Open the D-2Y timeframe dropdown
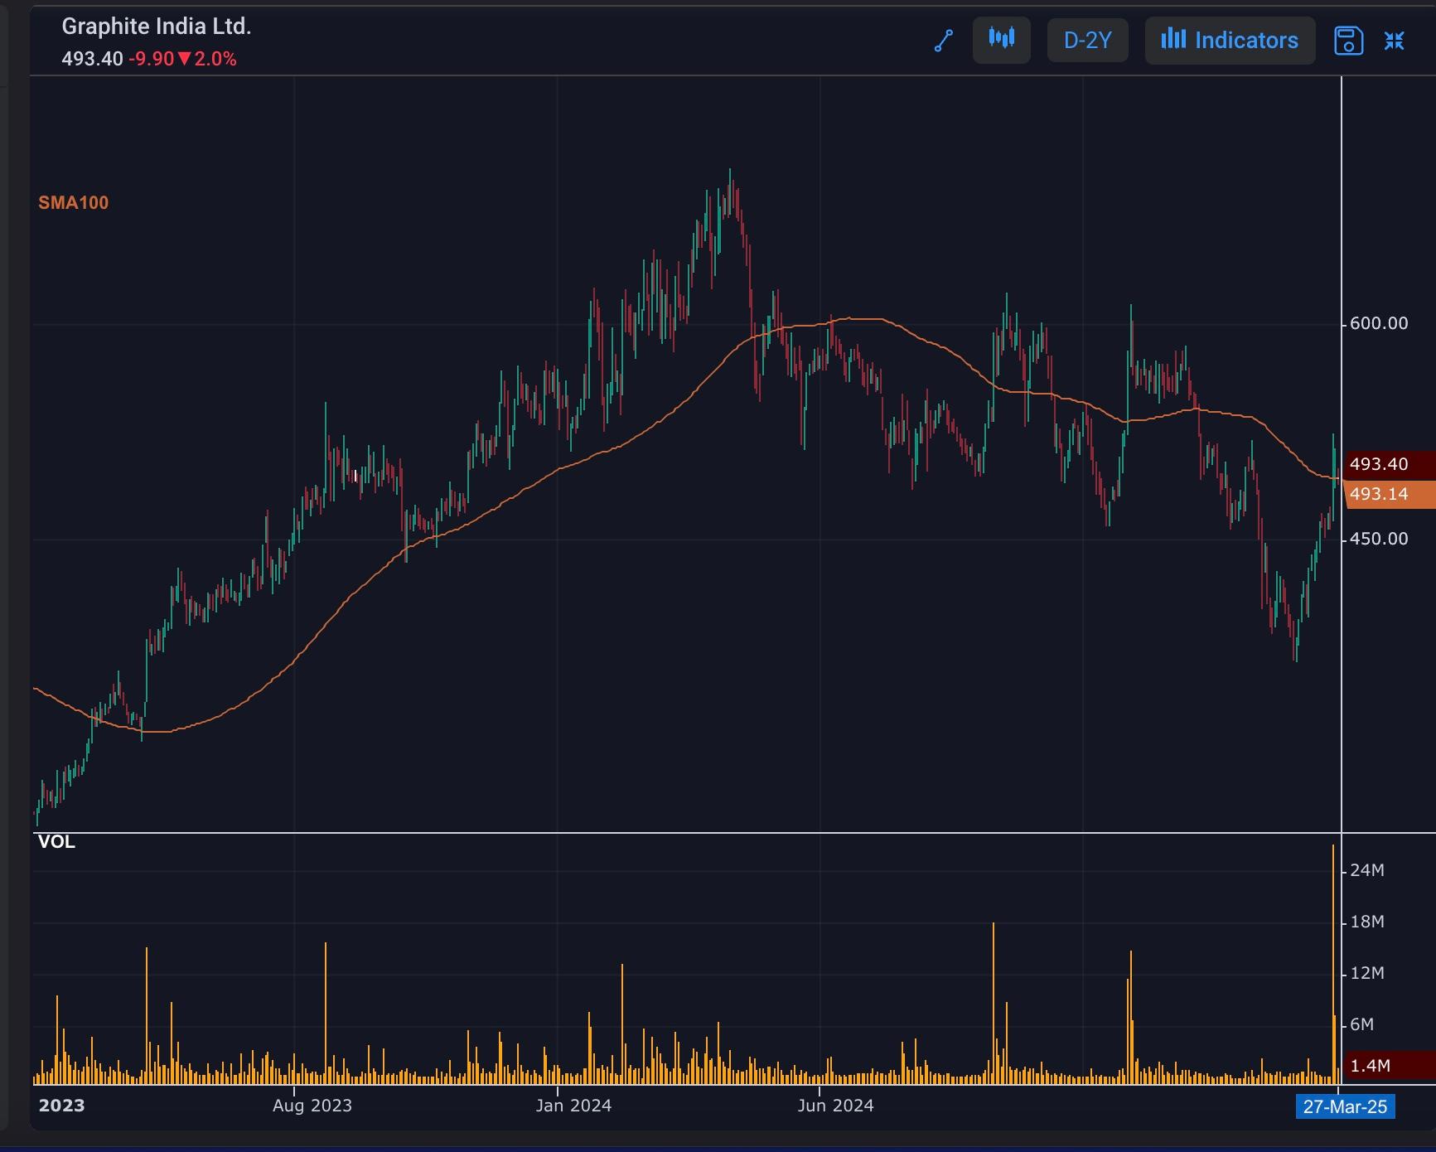The height and width of the screenshot is (1152, 1436). (x=1087, y=40)
